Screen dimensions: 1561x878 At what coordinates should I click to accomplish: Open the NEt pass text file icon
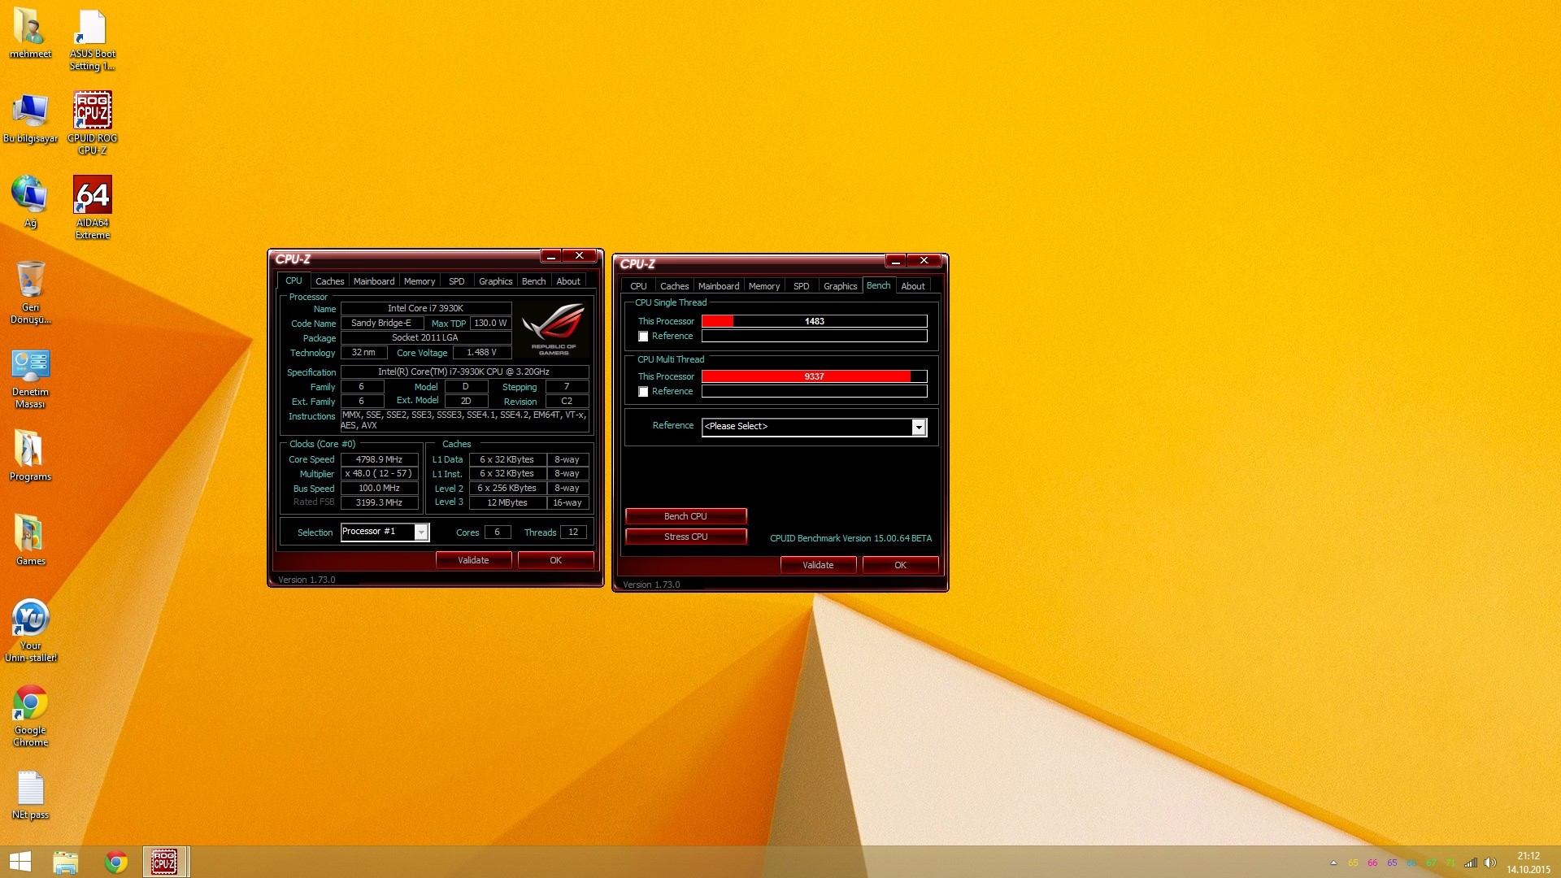click(30, 794)
